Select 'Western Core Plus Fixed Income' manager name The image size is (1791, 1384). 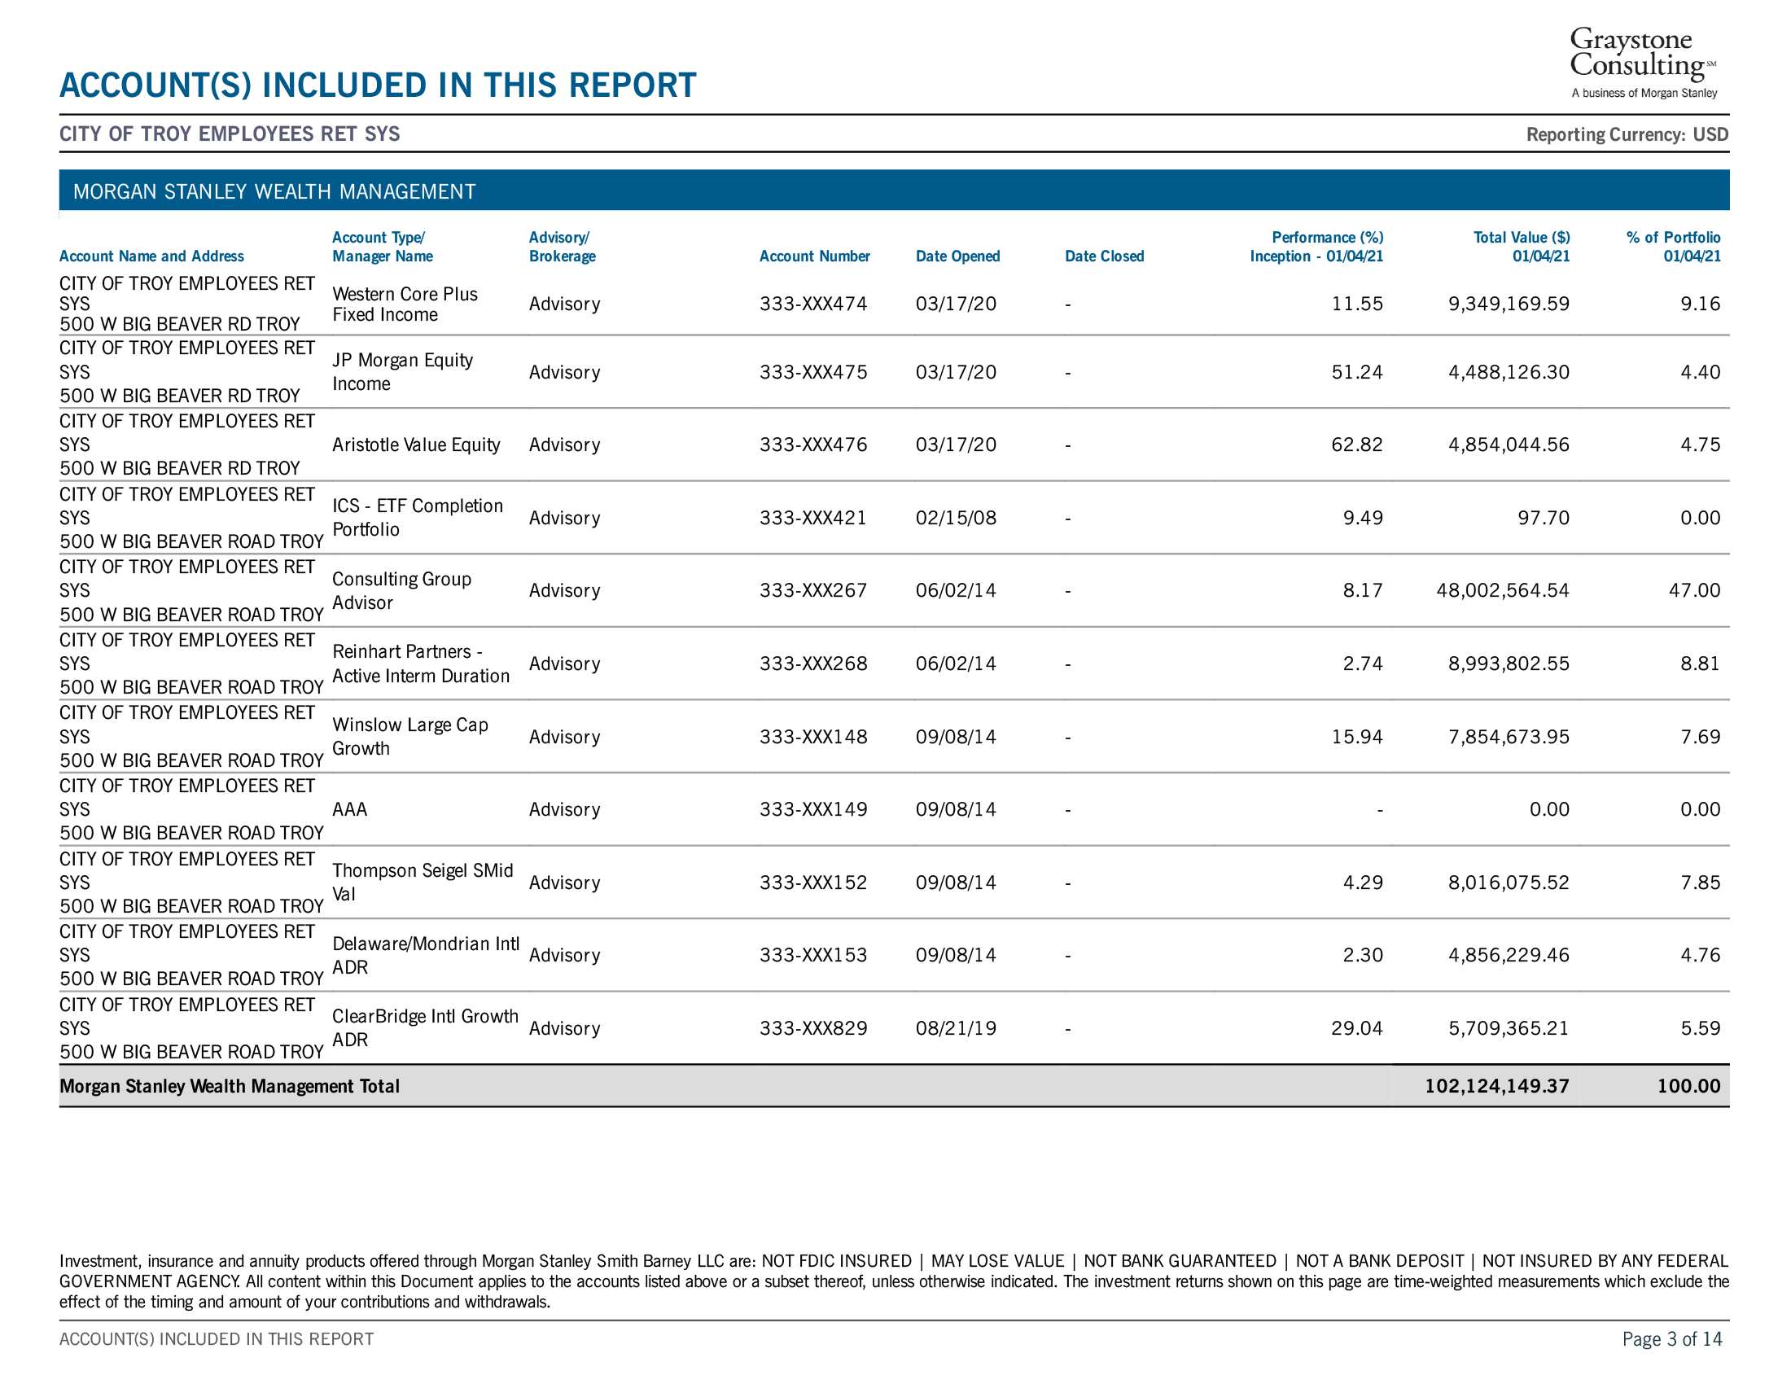(x=405, y=304)
